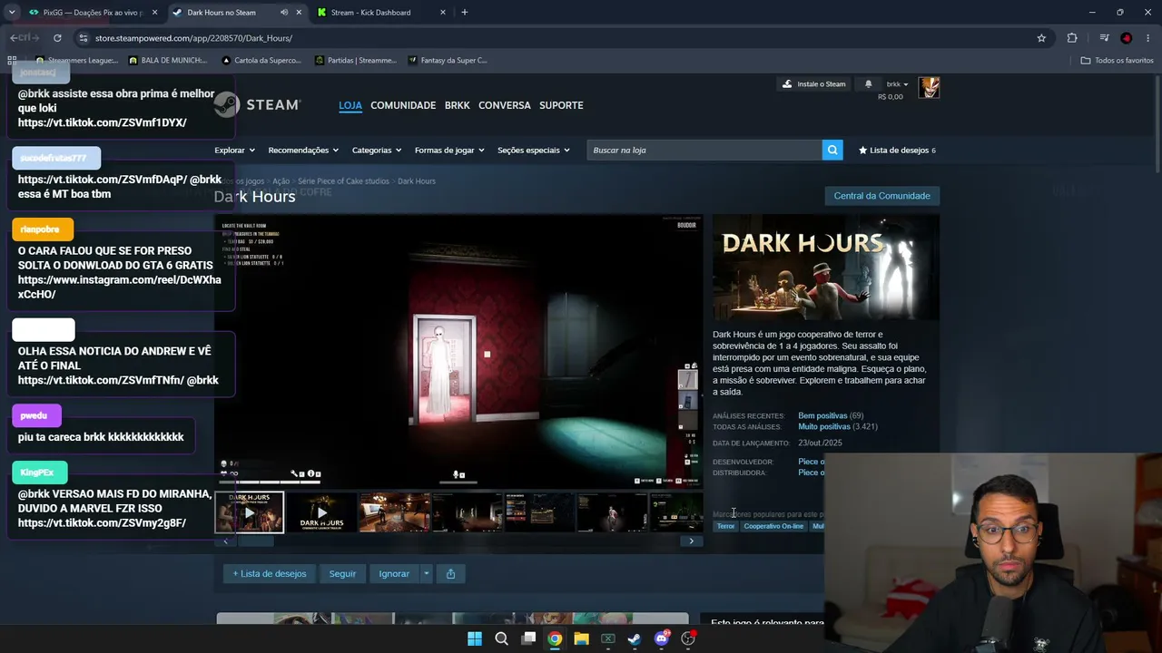
Task: Open the Cartola da Superco bookmark
Action: [x=261, y=61]
